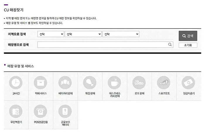Open the third region 선택 dropdown
205x132 pixels.
click(x=121, y=34)
